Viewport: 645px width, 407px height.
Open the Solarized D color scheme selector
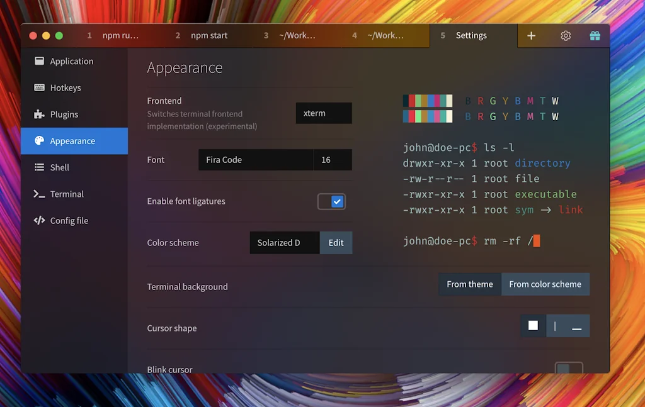(x=284, y=243)
